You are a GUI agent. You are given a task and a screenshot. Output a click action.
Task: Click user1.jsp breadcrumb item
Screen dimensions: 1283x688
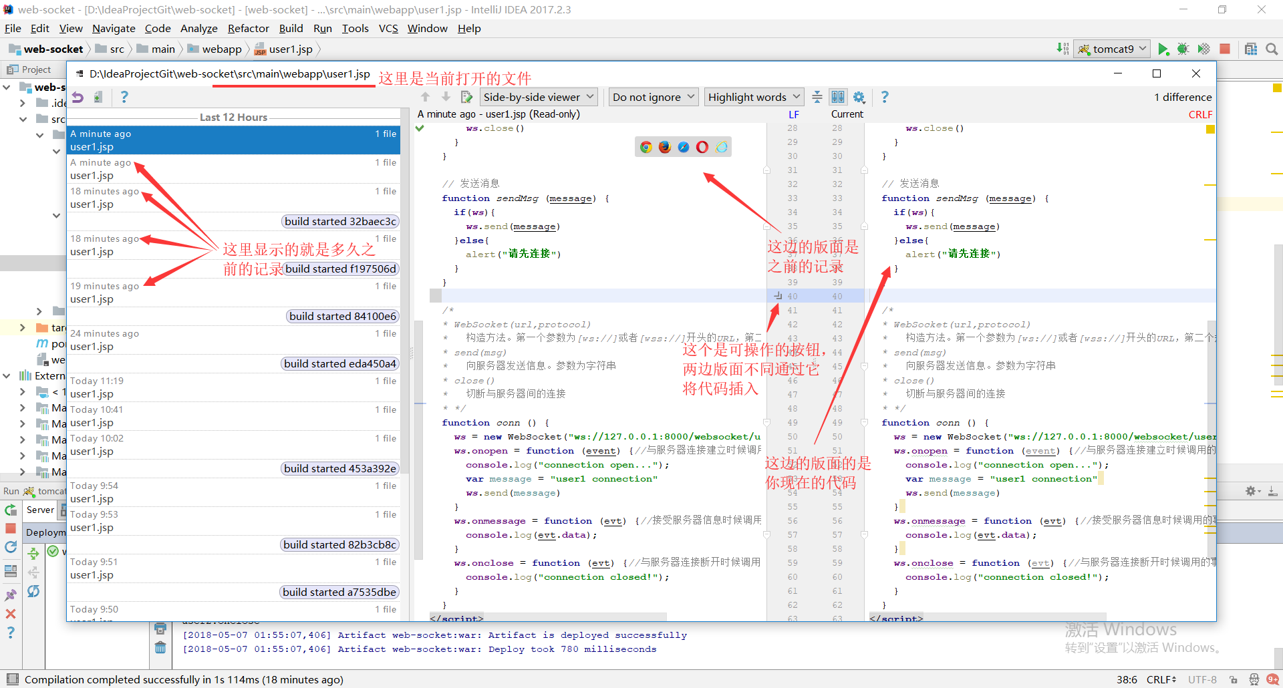[284, 49]
